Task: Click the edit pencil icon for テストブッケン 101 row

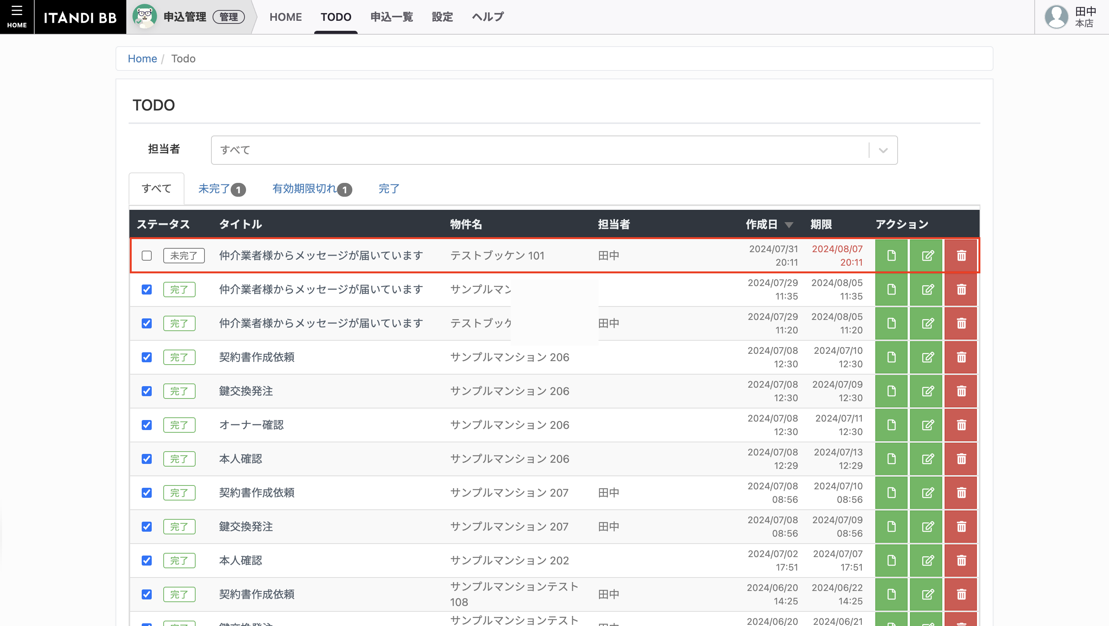Action: click(926, 255)
